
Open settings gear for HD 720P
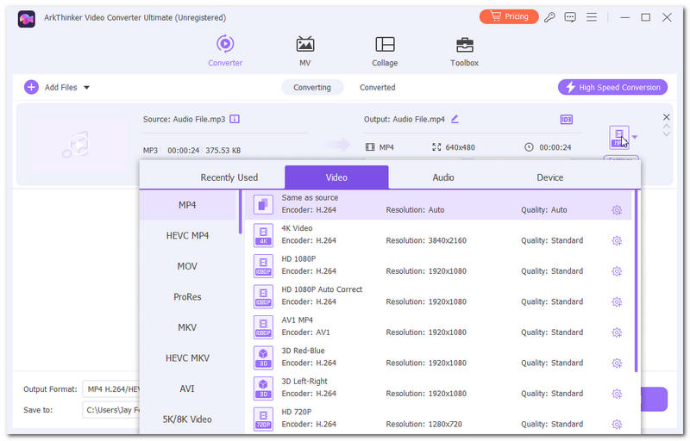point(617,425)
